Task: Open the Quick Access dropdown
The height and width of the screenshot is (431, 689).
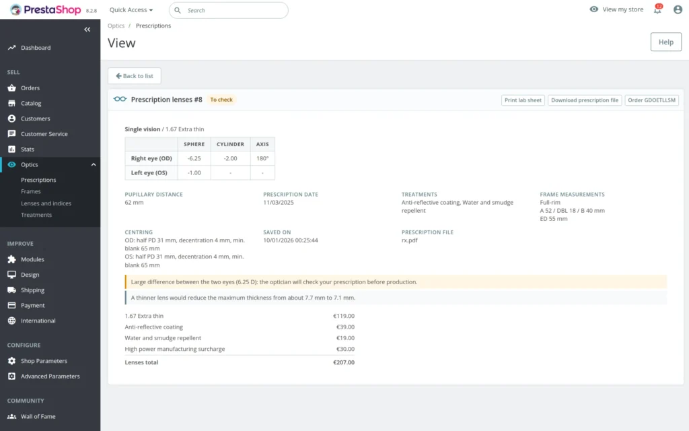Action: click(131, 9)
